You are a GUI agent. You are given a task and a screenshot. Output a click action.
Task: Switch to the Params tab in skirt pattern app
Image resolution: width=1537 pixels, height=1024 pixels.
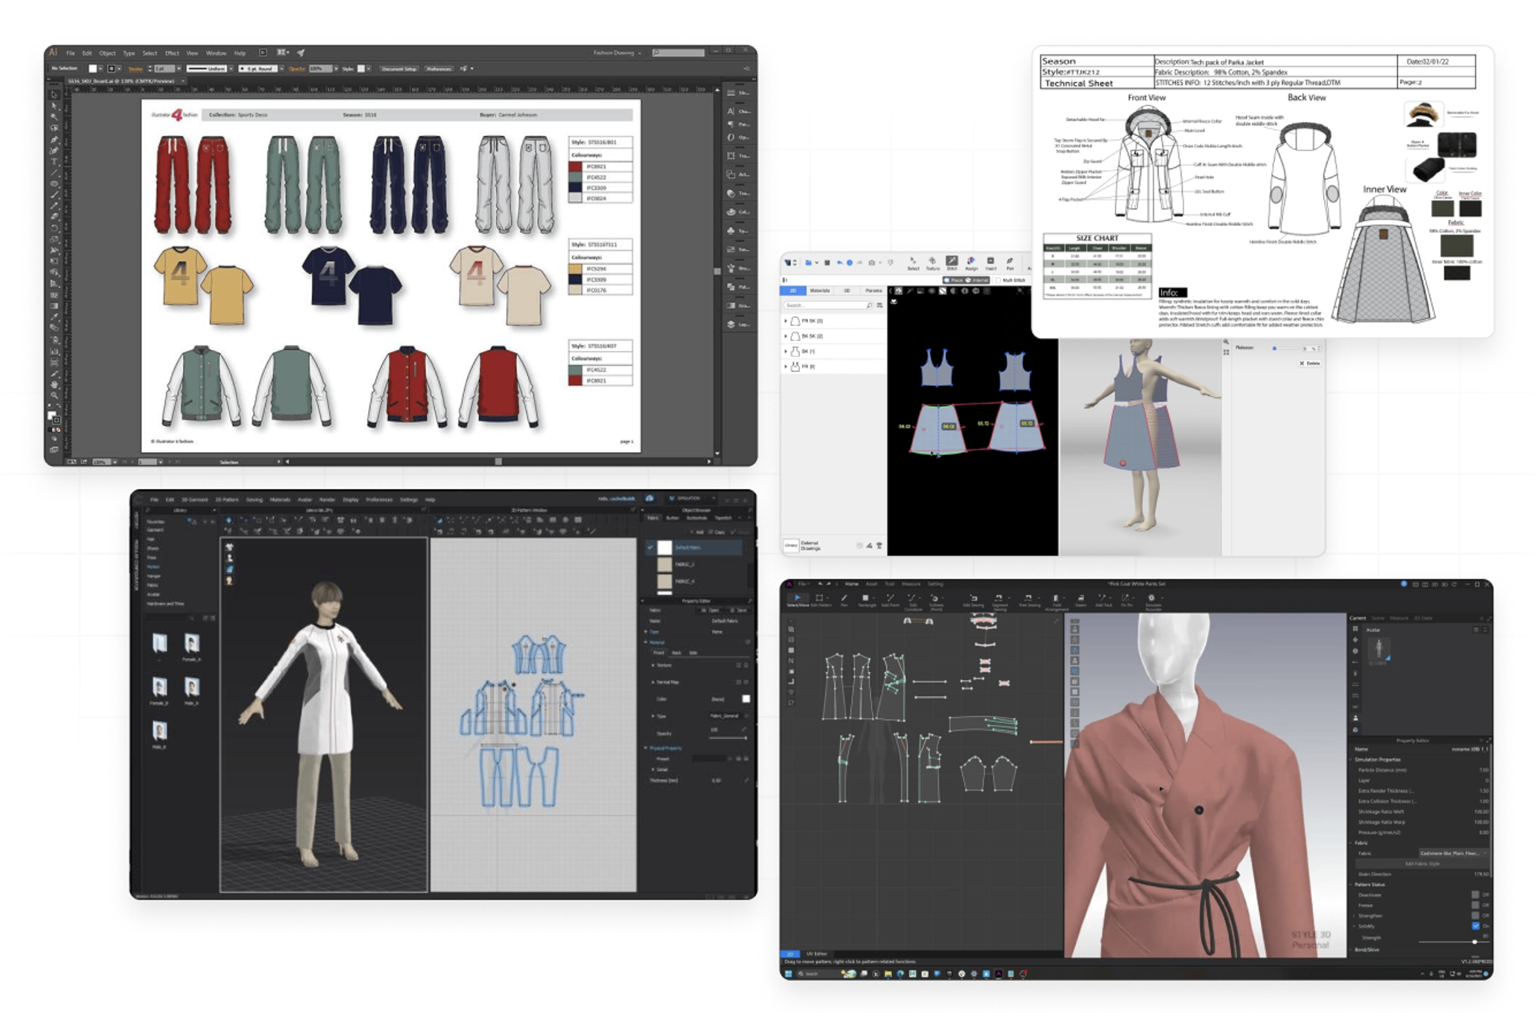pyautogui.click(x=873, y=291)
